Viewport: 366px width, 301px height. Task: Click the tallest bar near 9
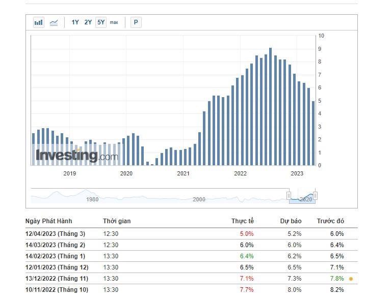click(271, 107)
